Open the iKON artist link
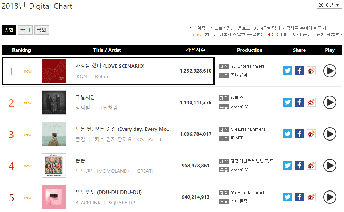 (81, 76)
